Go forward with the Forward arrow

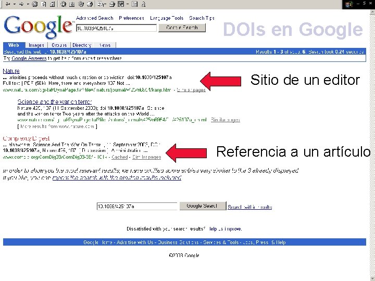(21, 4)
